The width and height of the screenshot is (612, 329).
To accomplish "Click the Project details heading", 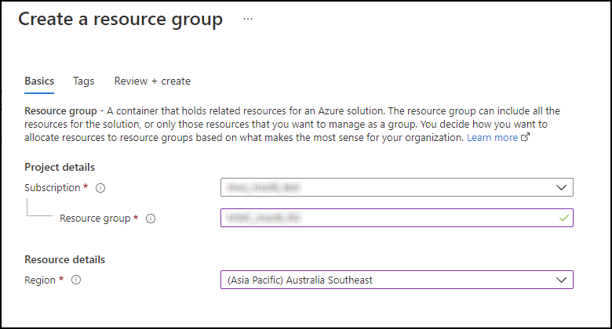I will pyautogui.click(x=60, y=167).
